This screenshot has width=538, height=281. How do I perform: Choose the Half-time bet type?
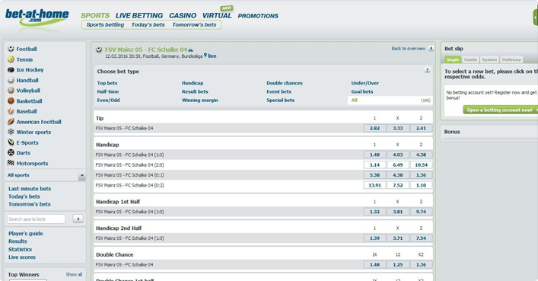click(x=108, y=91)
